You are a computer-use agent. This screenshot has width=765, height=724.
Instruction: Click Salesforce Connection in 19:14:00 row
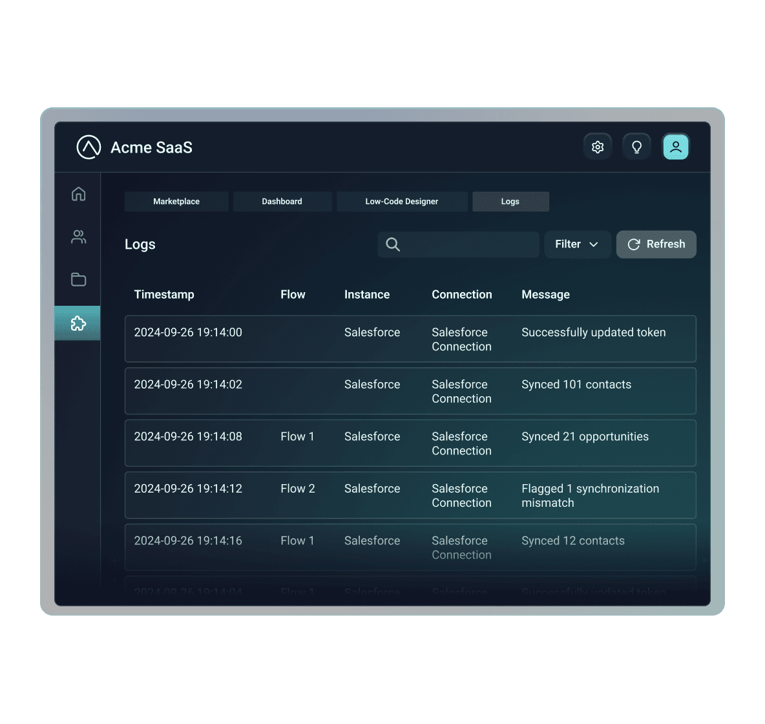[461, 339]
